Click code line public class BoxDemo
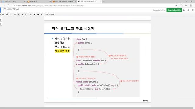Screen dimensions: 195x109 (87, 82)
